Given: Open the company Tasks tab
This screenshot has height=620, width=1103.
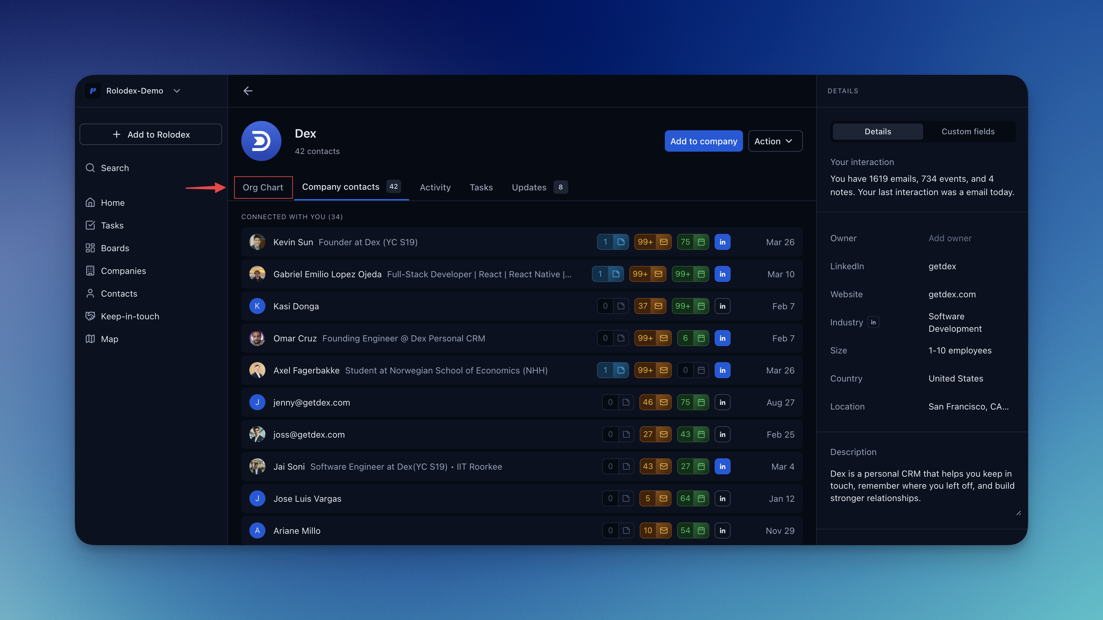Looking at the screenshot, I should click(481, 187).
